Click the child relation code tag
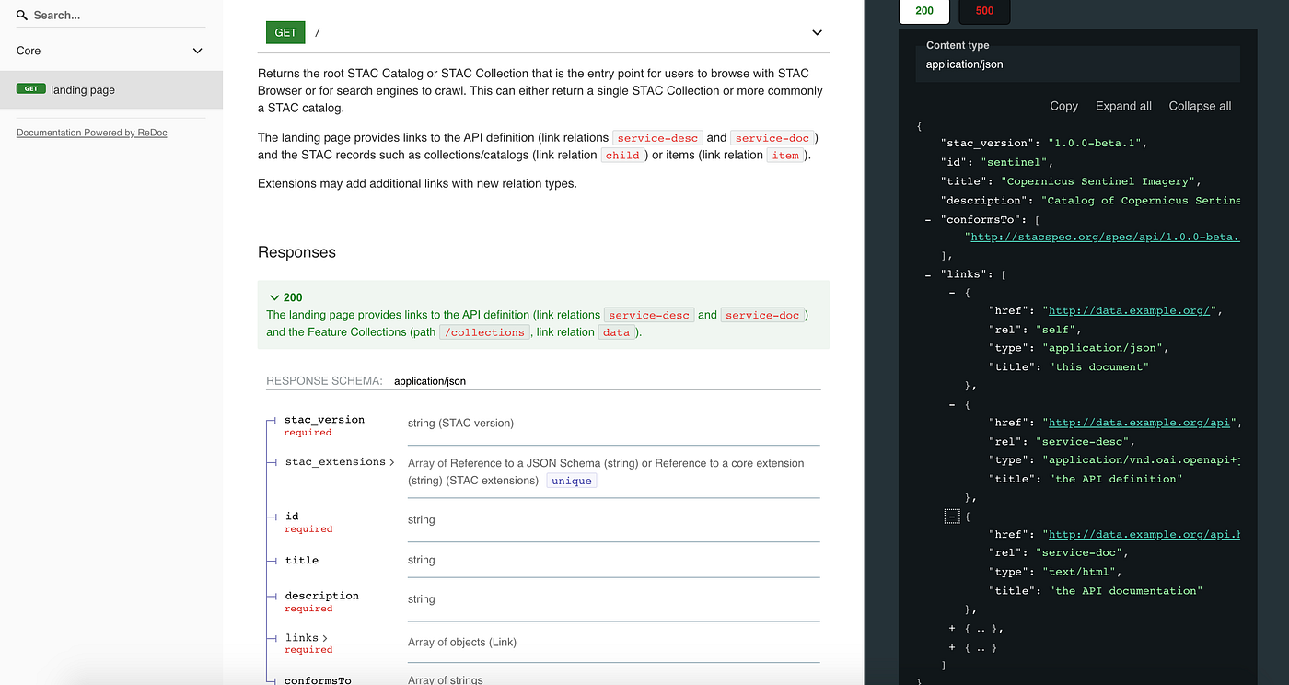The height and width of the screenshot is (685, 1289). (x=622, y=156)
